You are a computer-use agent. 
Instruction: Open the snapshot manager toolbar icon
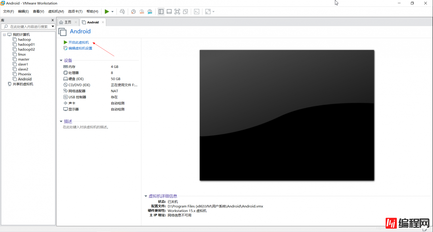150,11
